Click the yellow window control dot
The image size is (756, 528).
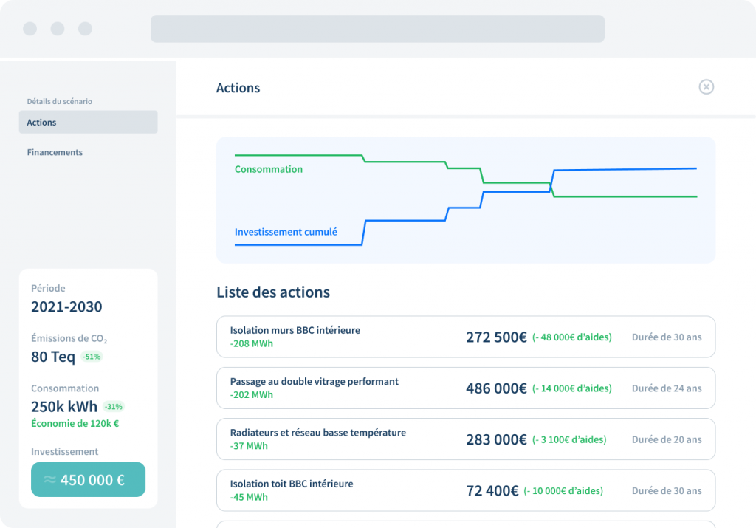point(57,29)
